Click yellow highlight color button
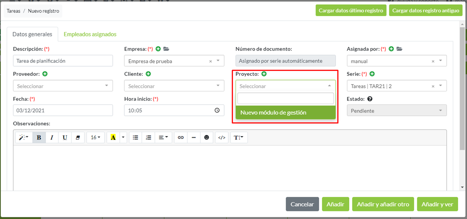Screen dimensions: 467x219 113,138
